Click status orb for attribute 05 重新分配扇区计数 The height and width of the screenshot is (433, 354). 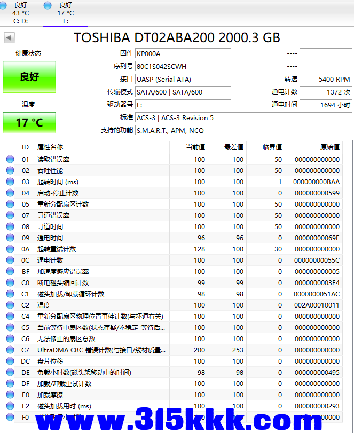click(x=10, y=204)
